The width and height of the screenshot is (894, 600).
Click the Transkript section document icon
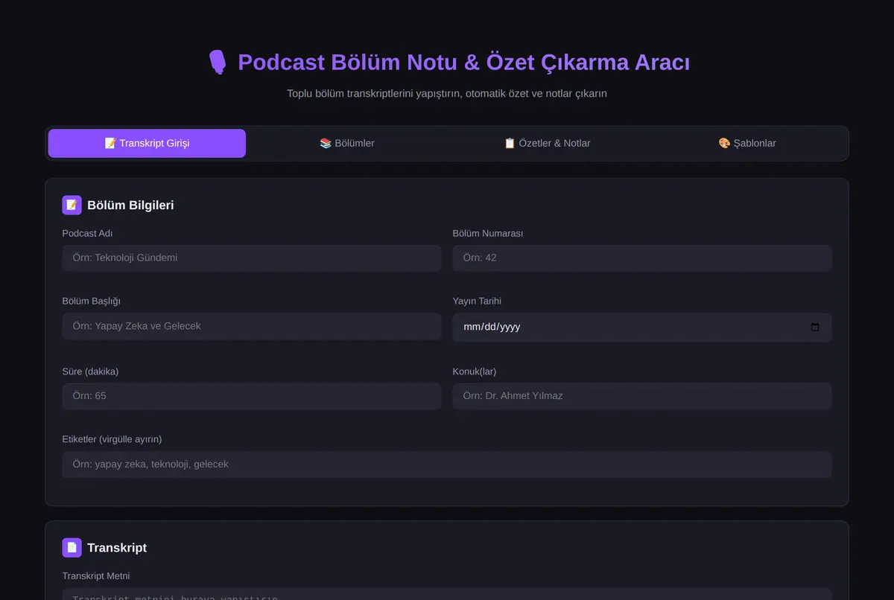pyautogui.click(x=72, y=547)
